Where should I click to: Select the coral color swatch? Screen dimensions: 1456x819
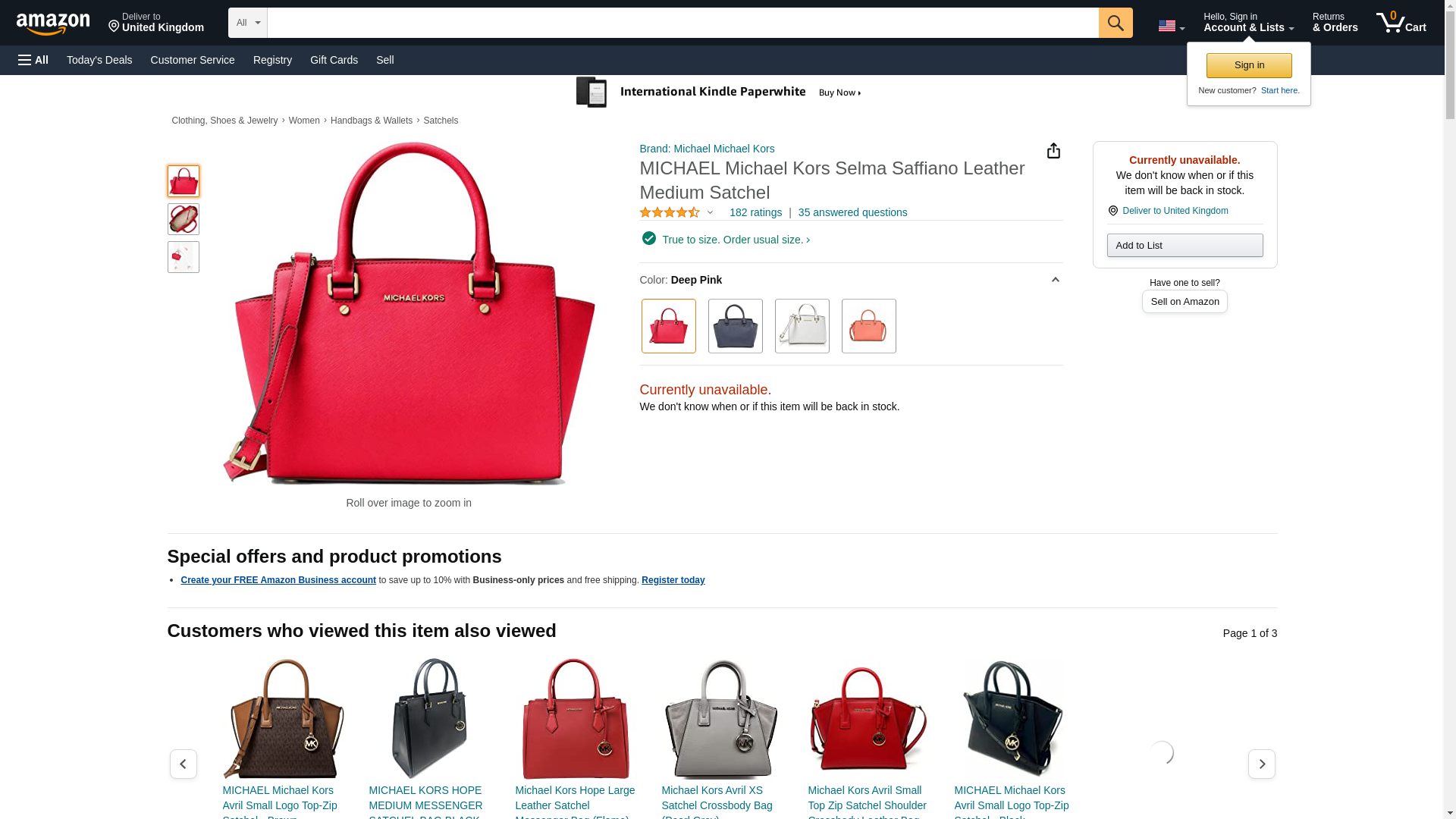tap(869, 326)
